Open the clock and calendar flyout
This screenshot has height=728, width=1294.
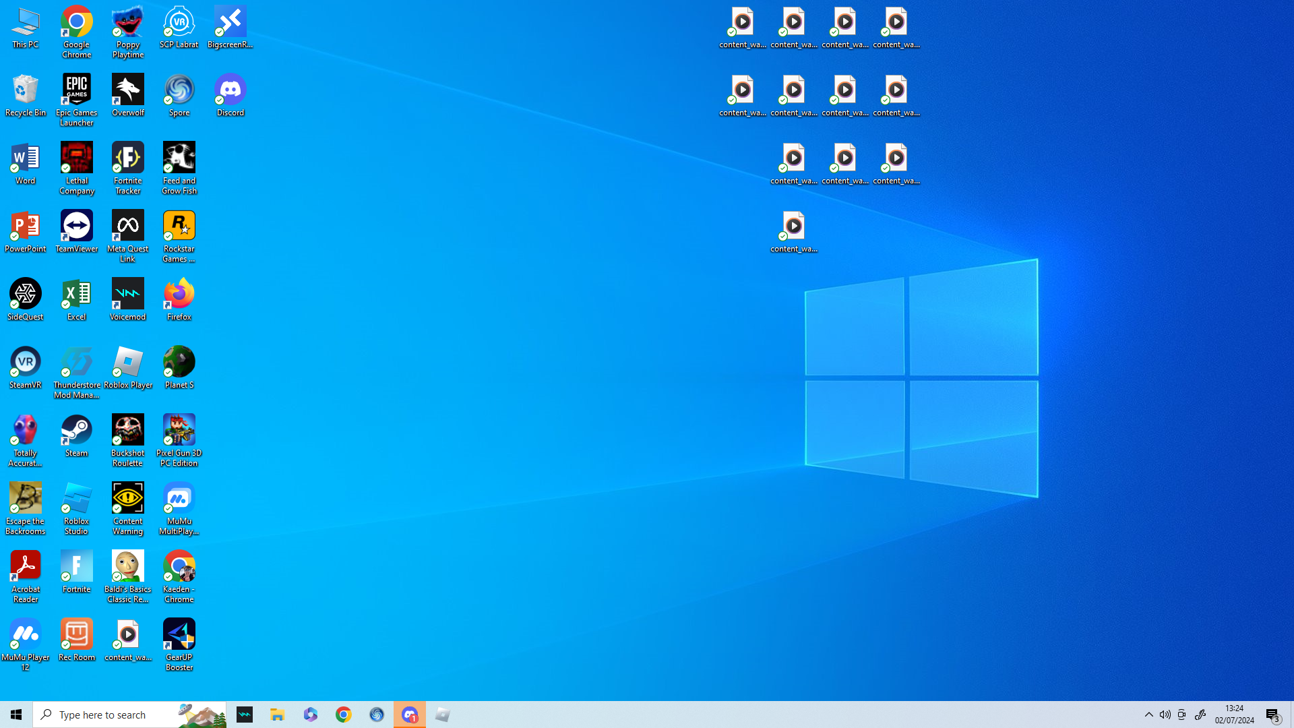point(1235,715)
